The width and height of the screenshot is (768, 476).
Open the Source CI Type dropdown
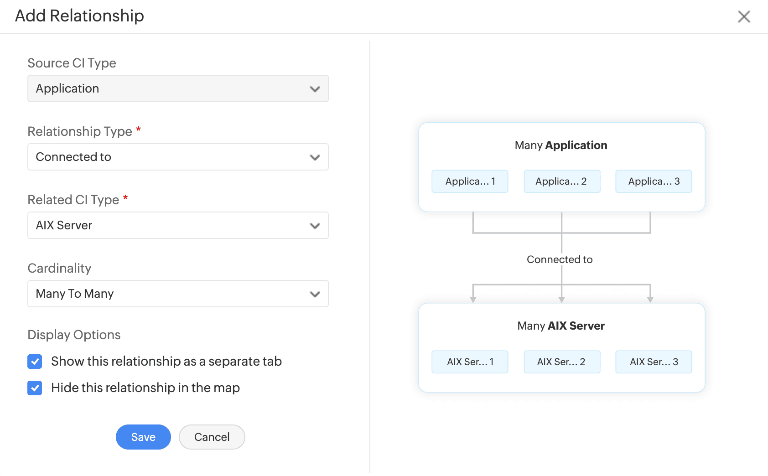coord(178,88)
